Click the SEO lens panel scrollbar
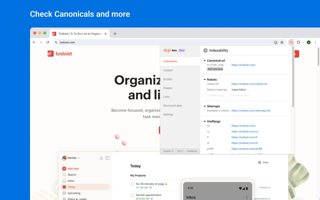 pyautogui.click(x=293, y=77)
